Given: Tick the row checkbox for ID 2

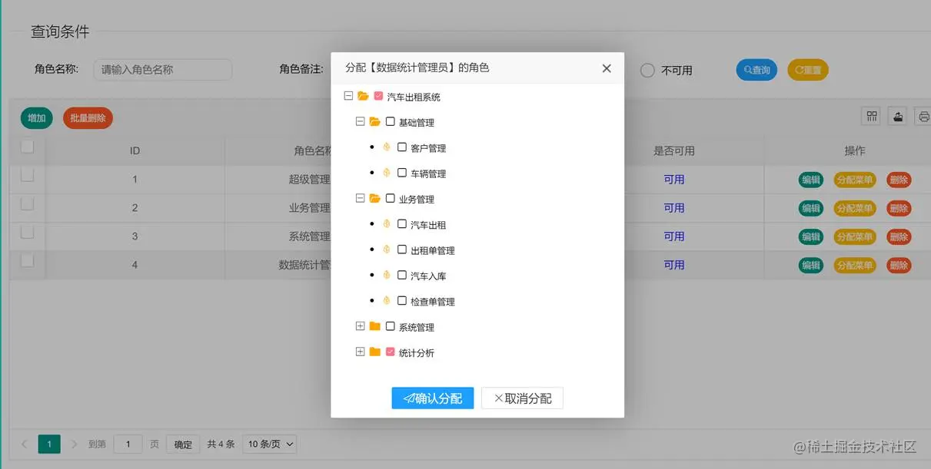Looking at the screenshot, I should 27,203.
